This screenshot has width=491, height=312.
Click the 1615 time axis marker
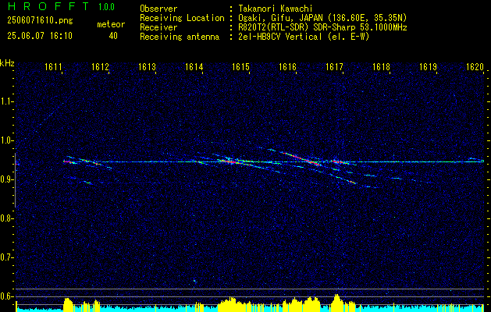[x=240, y=66]
